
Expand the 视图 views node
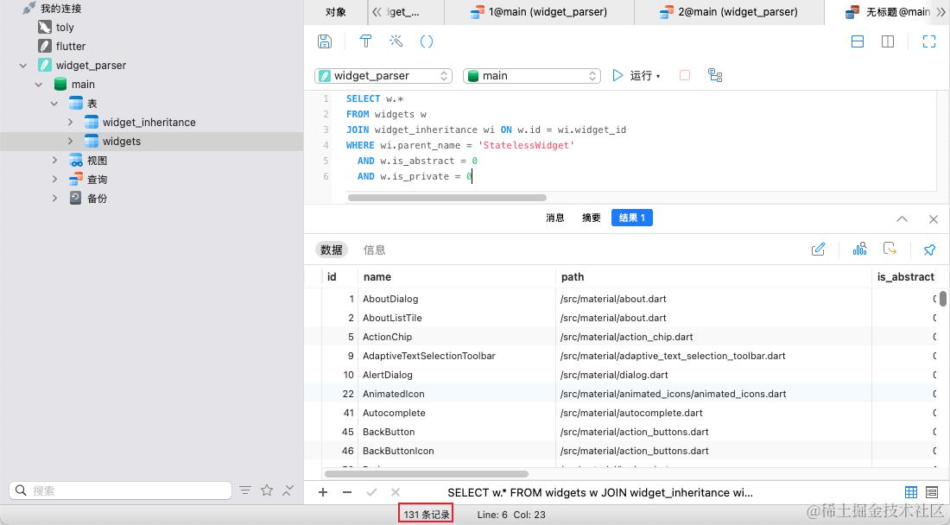54,161
